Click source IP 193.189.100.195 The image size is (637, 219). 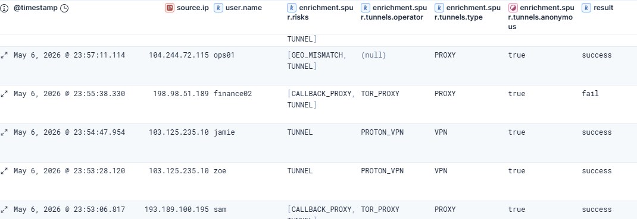pyautogui.click(x=177, y=210)
